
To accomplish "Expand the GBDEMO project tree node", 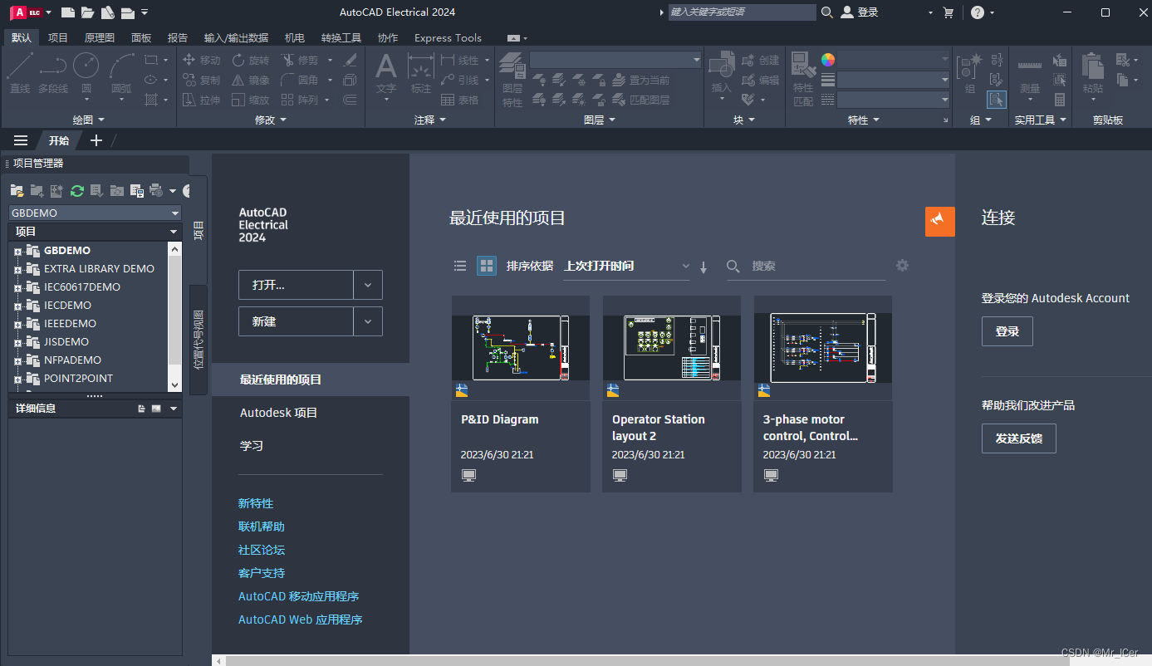I will click(17, 251).
